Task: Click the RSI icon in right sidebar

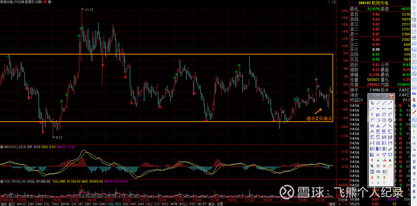Action: [x=414, y=94]
